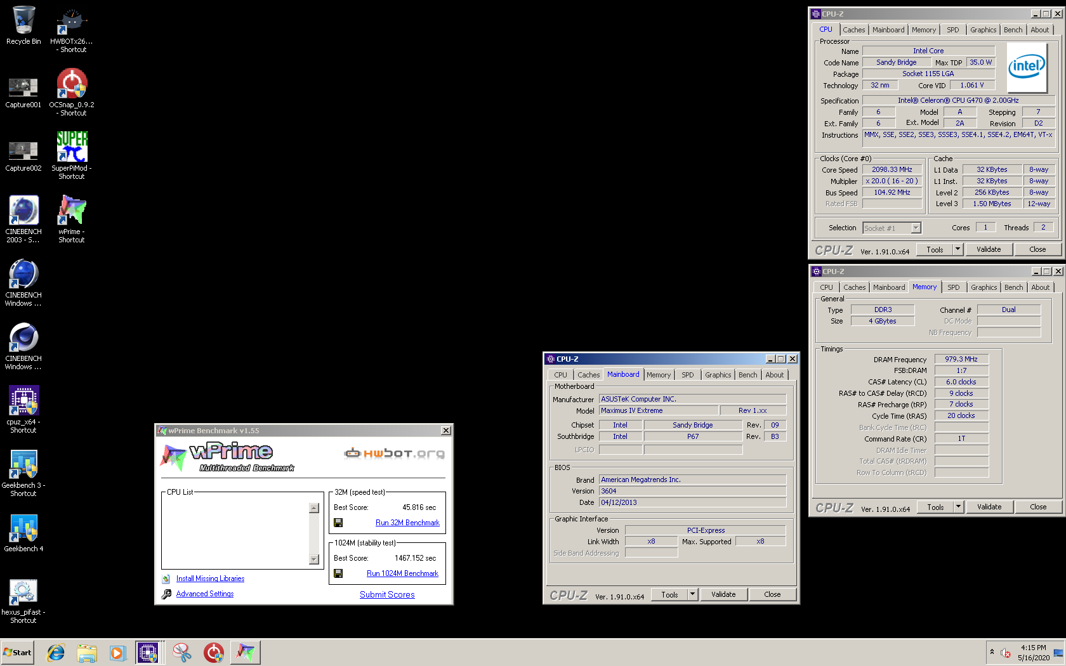Viewport: 1066px width, 666px height.
Task: Click Validate in Mainboard CPU-Z window
Action: coord(723,594)
